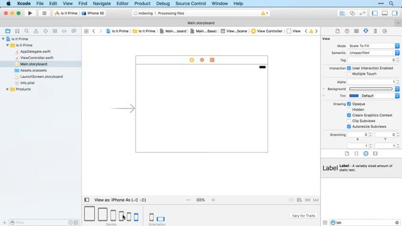Show the Quick Help inspector
402x226 pixels.
coord(347,31)
